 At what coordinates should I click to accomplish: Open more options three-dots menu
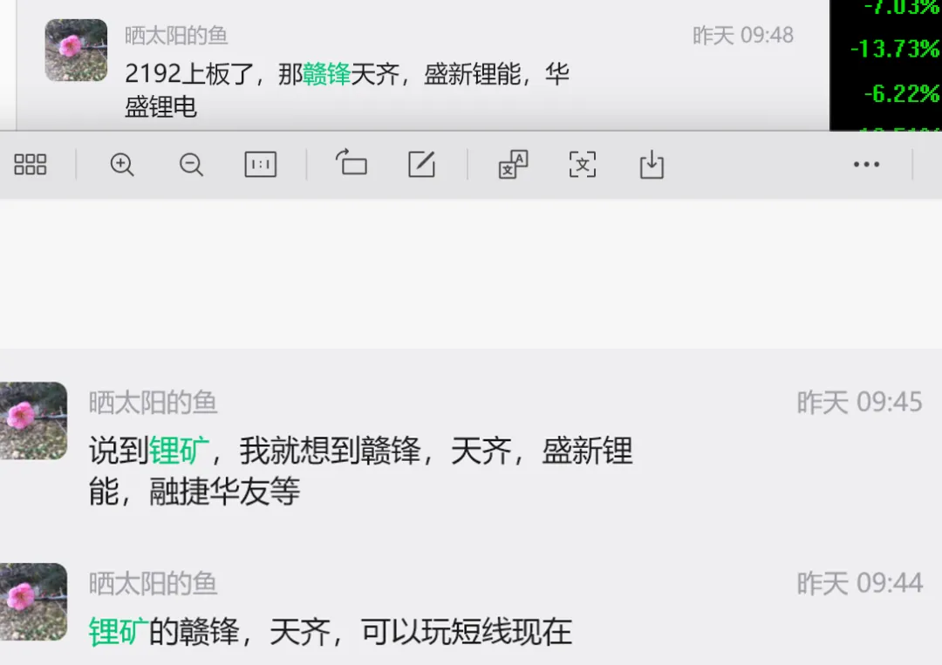[866, 165]
